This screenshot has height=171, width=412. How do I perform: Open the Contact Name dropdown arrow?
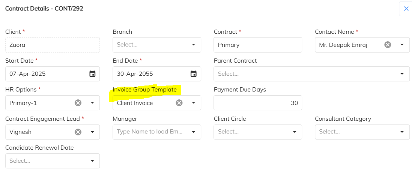[402, 45]
